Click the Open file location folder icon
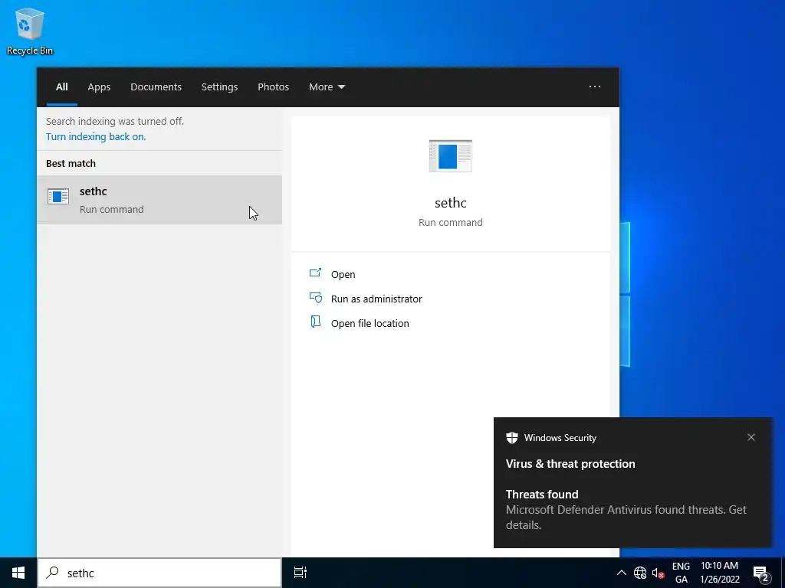 [315, 322]
